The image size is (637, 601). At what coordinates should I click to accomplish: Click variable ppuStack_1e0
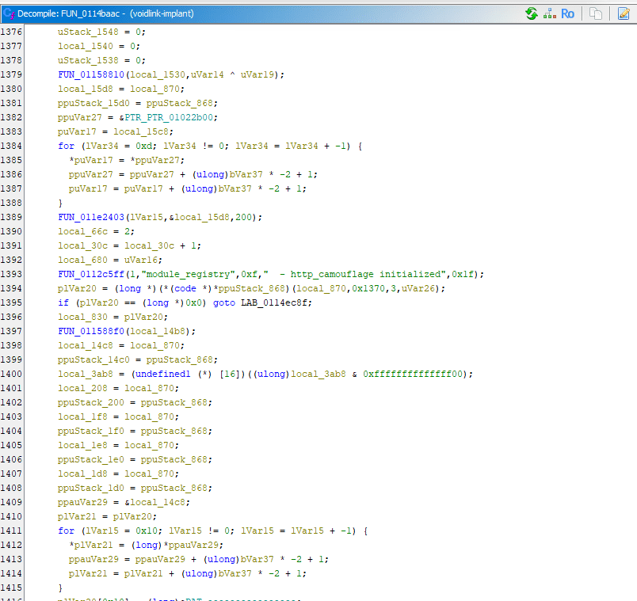[90, 459]
